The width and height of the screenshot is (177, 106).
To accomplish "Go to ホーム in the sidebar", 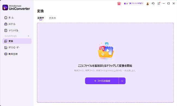I will click(17, 18).
